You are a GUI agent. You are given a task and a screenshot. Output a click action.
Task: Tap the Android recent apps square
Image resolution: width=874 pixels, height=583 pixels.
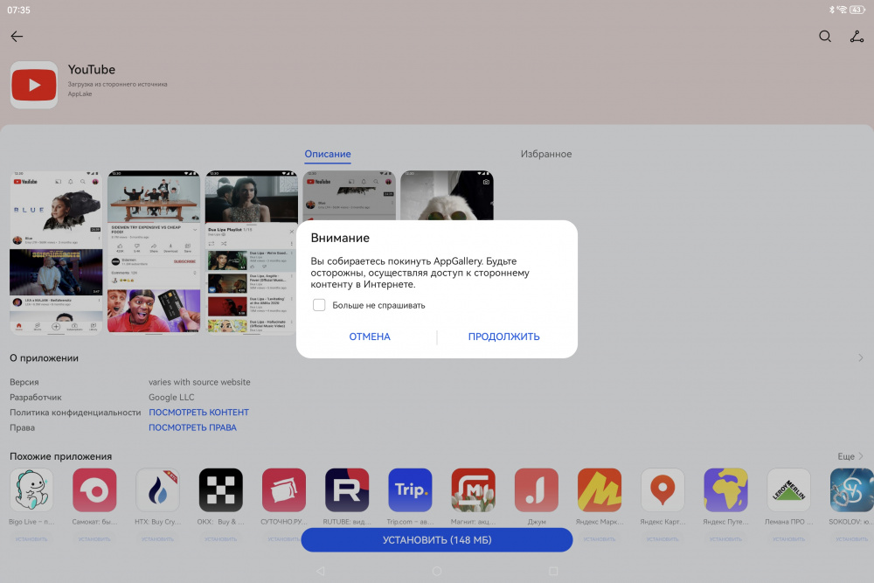tap(553, 571)
